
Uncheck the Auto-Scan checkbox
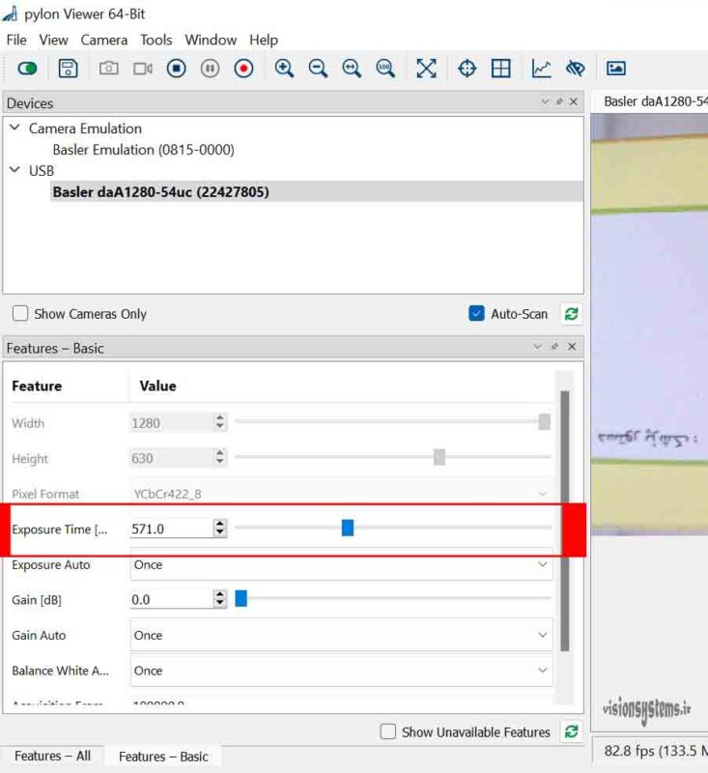476,313
